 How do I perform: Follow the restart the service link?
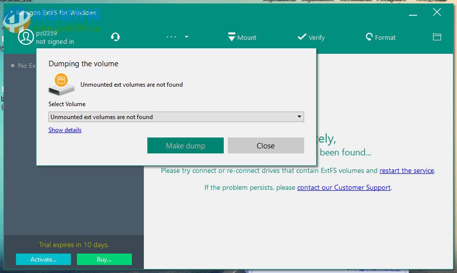[407, 171]
